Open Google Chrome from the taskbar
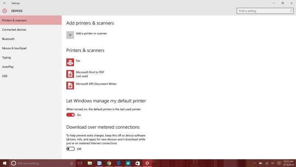296x167 pixels. (109, 163)
